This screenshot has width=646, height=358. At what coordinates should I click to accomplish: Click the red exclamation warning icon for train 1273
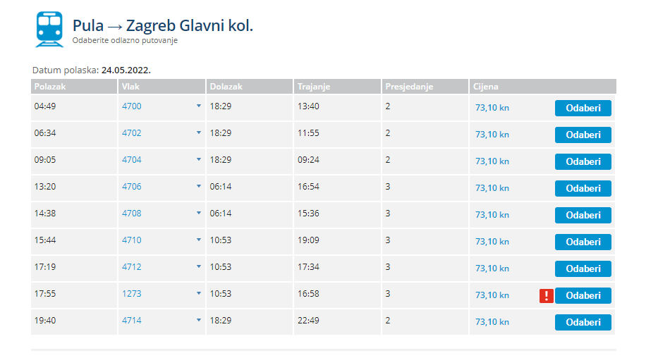pyautogui.click(x=547, y=295)
